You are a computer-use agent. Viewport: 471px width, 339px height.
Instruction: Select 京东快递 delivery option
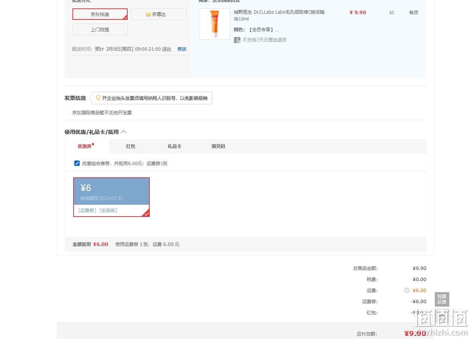click(100, 14)
